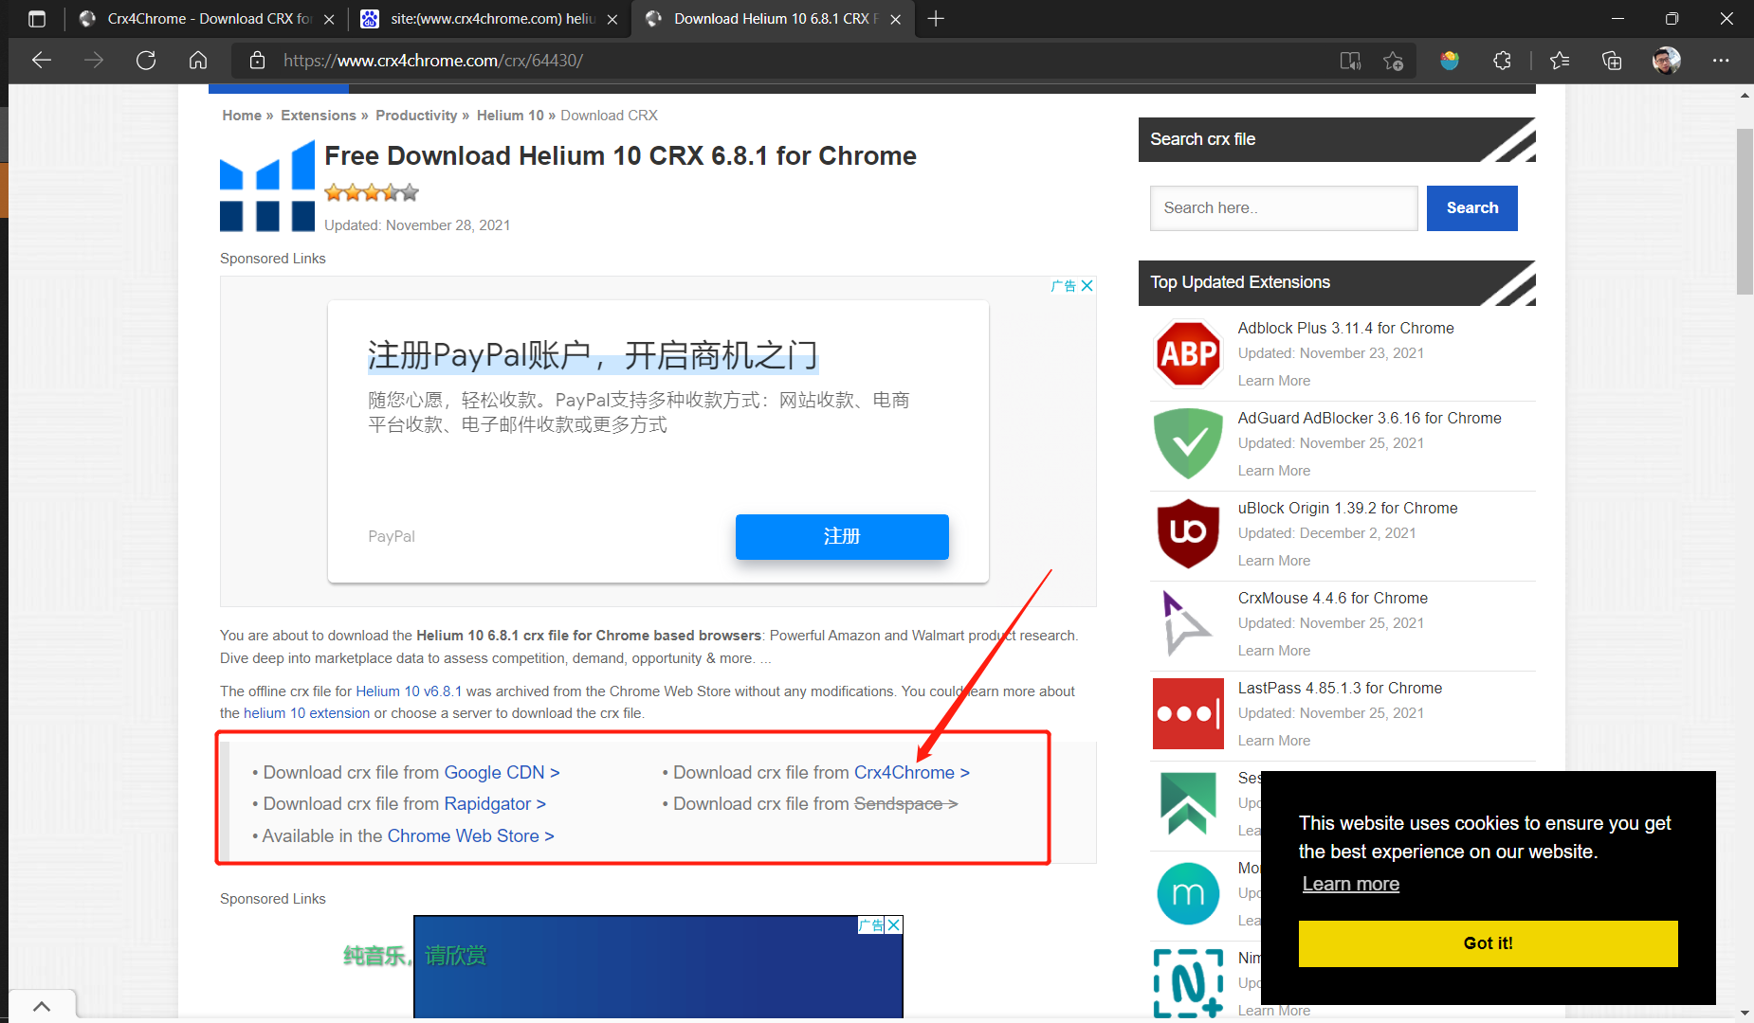Learn More about Adblock Plus
Image resolution: width=1754 pixels, height=1023 pixels.
tap(1274, 381)
